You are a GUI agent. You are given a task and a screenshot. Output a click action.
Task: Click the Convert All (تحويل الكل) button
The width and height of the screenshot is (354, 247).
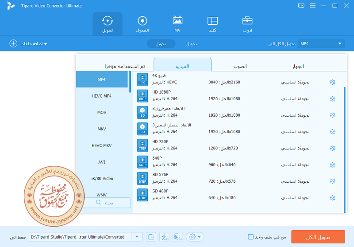tap(318, 237)
